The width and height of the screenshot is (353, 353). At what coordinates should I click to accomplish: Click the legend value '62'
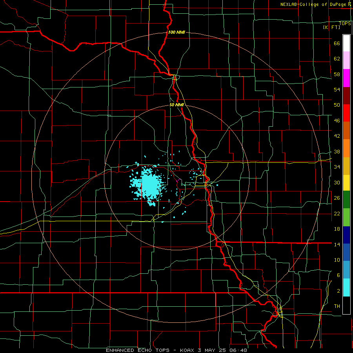(337, 58)
